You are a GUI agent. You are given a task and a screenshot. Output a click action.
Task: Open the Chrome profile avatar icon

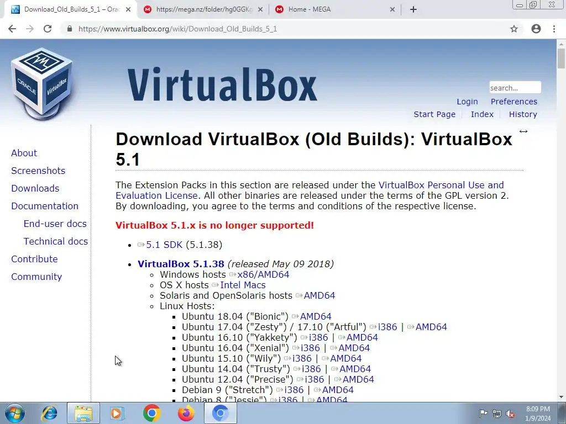(536, 29)
